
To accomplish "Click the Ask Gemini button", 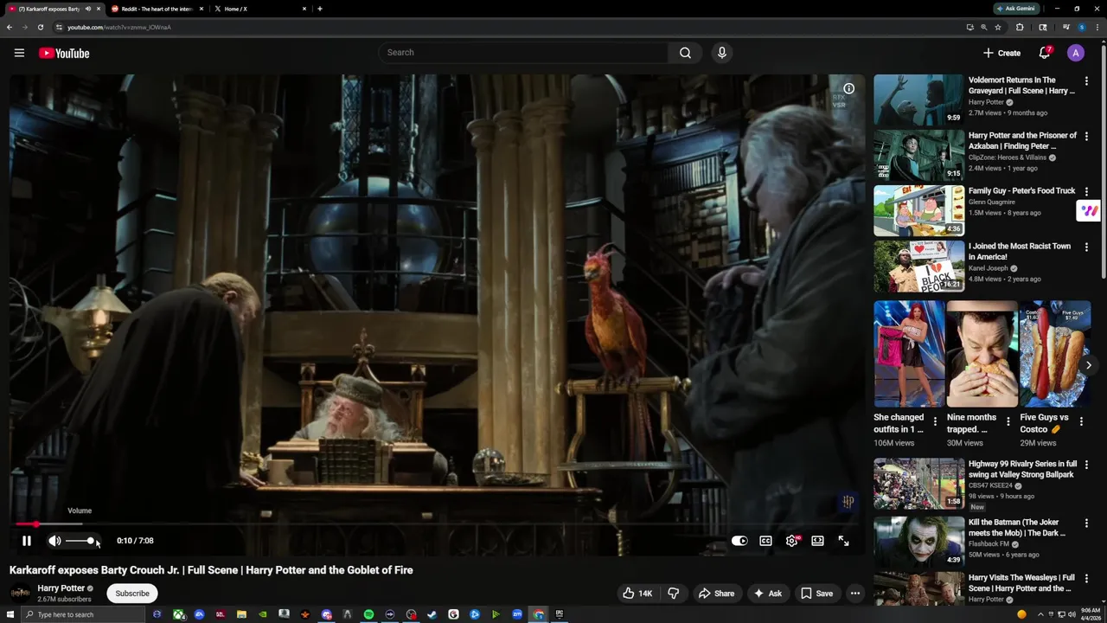I will coord(1015,9).
